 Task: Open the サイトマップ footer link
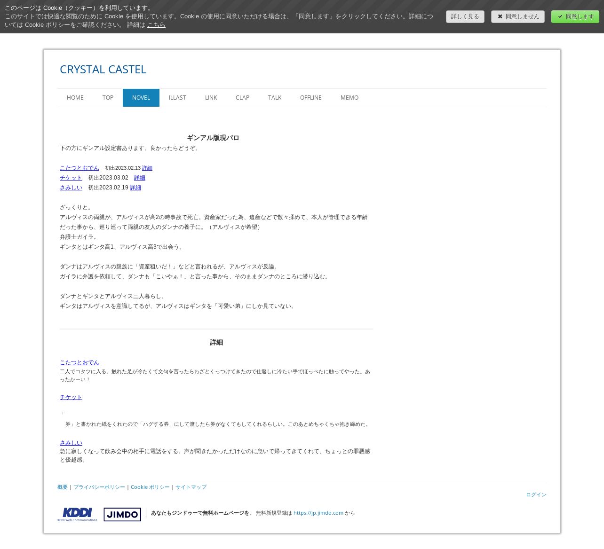tap(191, 487)
